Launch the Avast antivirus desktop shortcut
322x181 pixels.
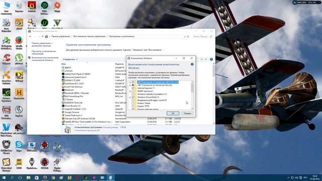pyautogui.click(x=7, y=77)
